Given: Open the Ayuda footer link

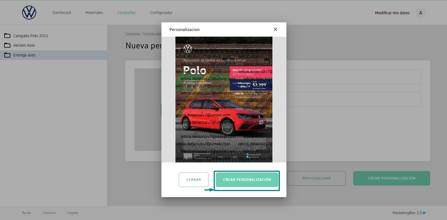Looking at the screenshot, I should coord(27,213).
